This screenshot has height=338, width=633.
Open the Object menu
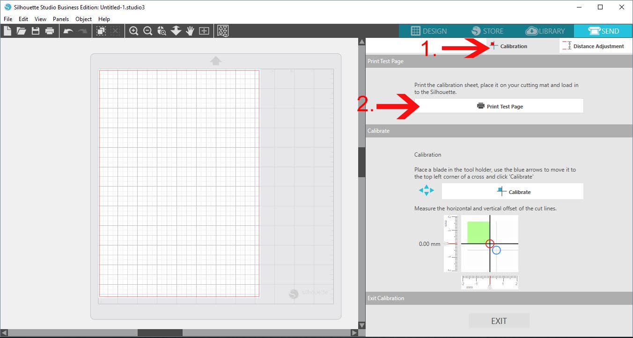tap(84, 19)
